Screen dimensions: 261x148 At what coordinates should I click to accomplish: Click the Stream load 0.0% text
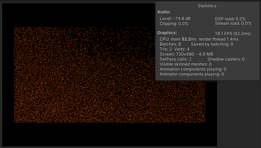point(233,24)
